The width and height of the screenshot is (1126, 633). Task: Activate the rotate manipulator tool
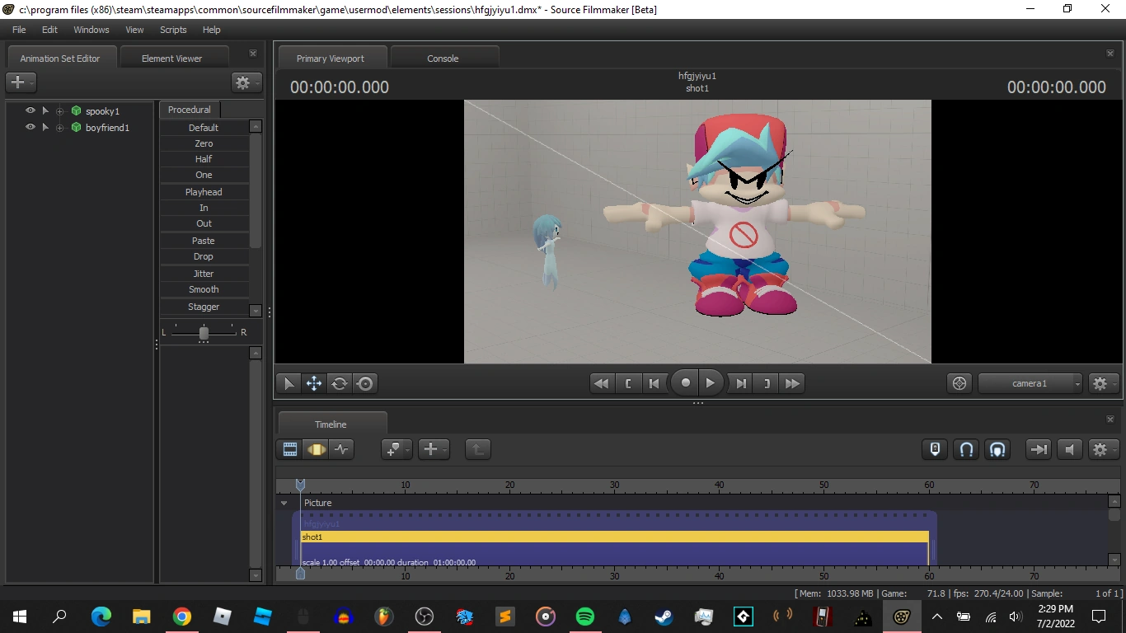tap(340, 383)
